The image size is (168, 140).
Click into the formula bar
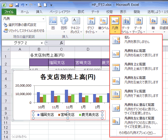(87, 43)
